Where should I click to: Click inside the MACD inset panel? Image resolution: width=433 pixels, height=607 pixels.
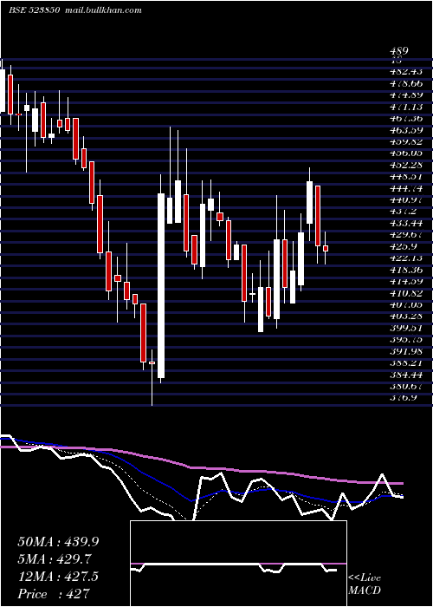click(238, 564)
